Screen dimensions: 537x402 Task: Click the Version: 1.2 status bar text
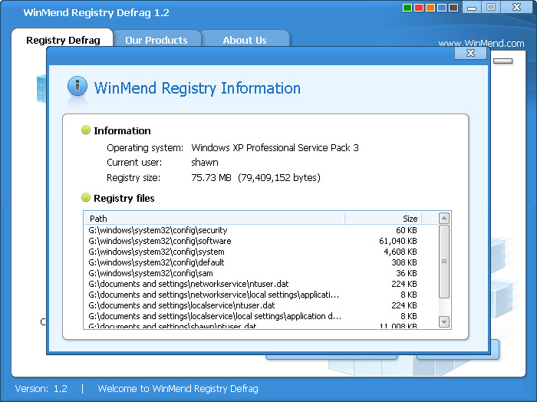click(41, 389)
